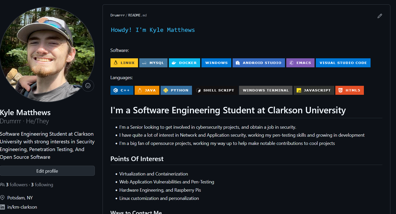Open the Drumrrr repository link in README header
This screenshot has width=396, height=214.
point(117,15)
